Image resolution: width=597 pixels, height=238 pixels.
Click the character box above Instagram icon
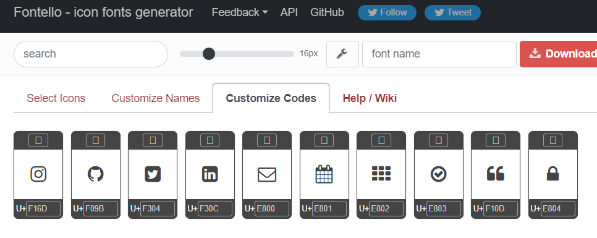[38, 140]
